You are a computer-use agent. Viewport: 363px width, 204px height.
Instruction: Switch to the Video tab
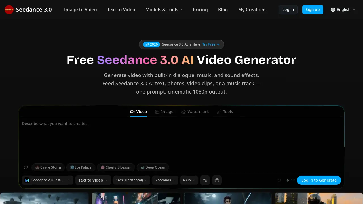[138, 112]
